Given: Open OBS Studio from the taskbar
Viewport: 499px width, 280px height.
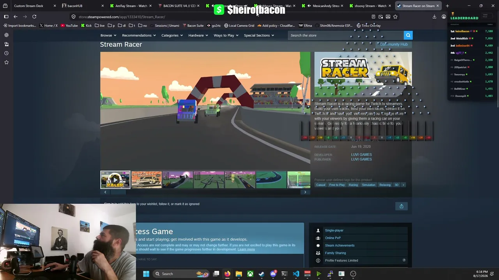Looking at the screenshot, I should tap(353, 274).
